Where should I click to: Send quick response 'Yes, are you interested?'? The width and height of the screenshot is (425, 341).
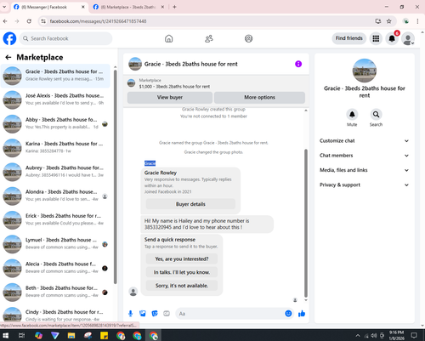(182, 259)
